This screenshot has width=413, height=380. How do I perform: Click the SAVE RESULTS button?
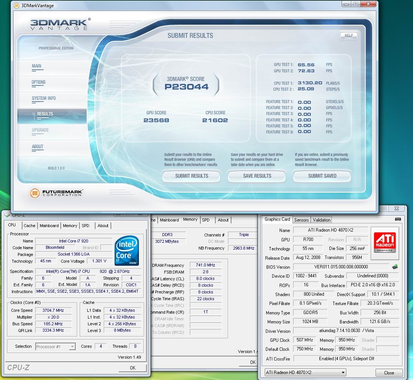click(x=257, y=176)
